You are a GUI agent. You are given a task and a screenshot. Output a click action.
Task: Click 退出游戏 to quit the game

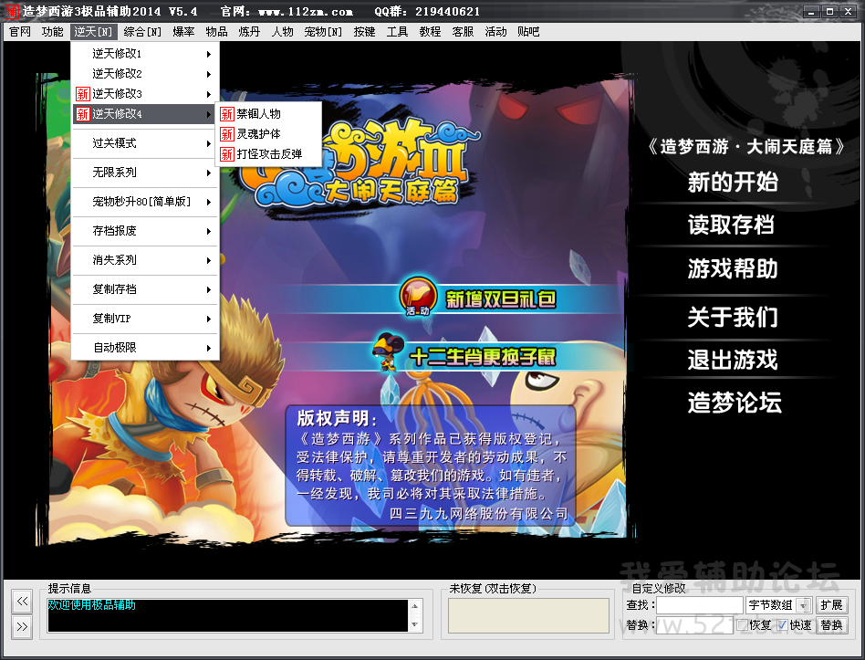click(733, 360)
